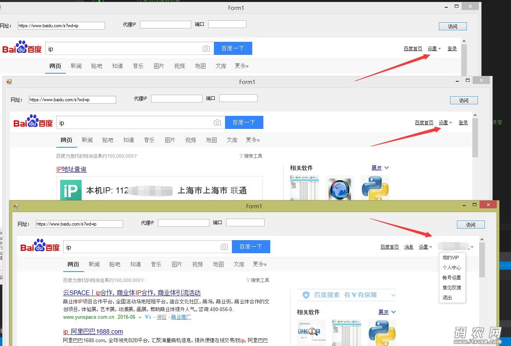Open the blurred username account dropdown in front window

pyautogui.click(x=456, y=247)
